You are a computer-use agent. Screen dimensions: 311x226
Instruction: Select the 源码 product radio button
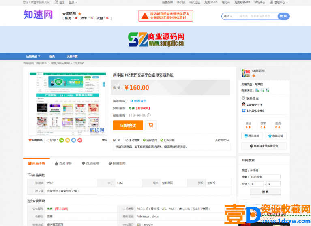coord(251,170)
